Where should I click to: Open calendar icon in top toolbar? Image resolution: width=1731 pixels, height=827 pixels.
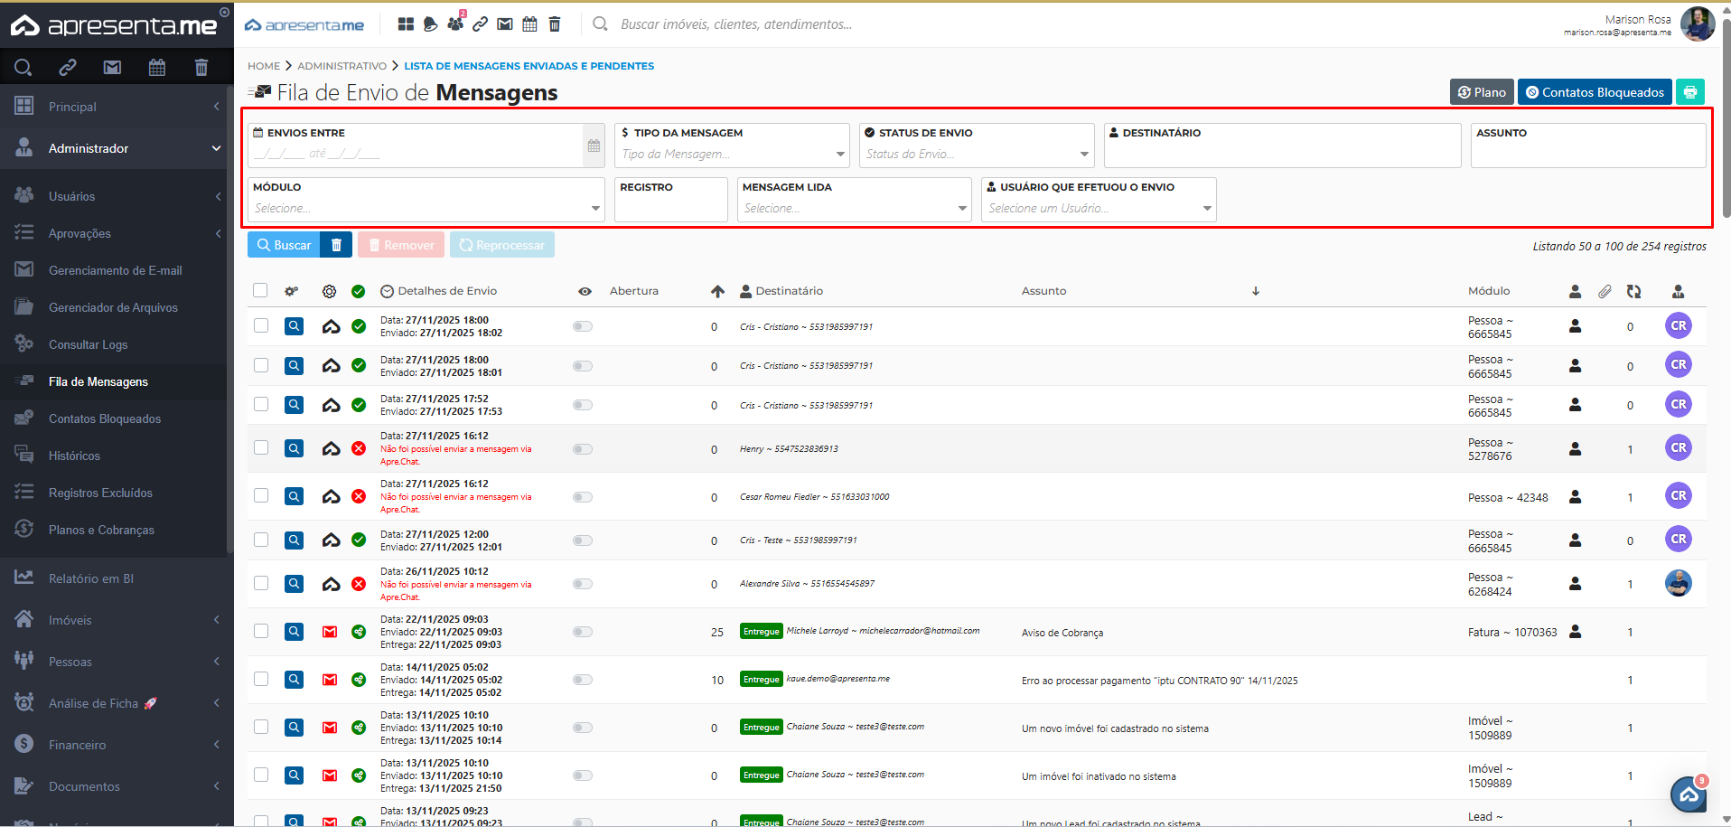[x=530, y=24]
